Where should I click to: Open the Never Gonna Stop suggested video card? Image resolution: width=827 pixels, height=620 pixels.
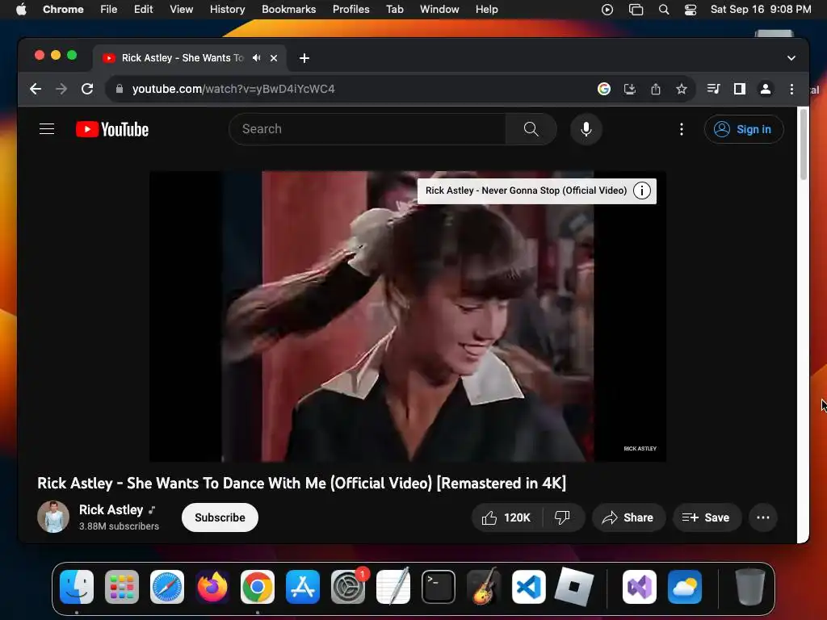coord(526,191)
